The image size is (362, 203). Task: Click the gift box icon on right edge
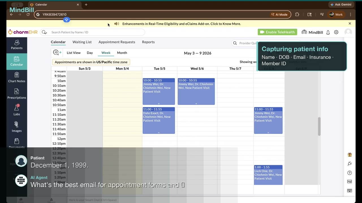pyautogui.click(x=350, y=155)
